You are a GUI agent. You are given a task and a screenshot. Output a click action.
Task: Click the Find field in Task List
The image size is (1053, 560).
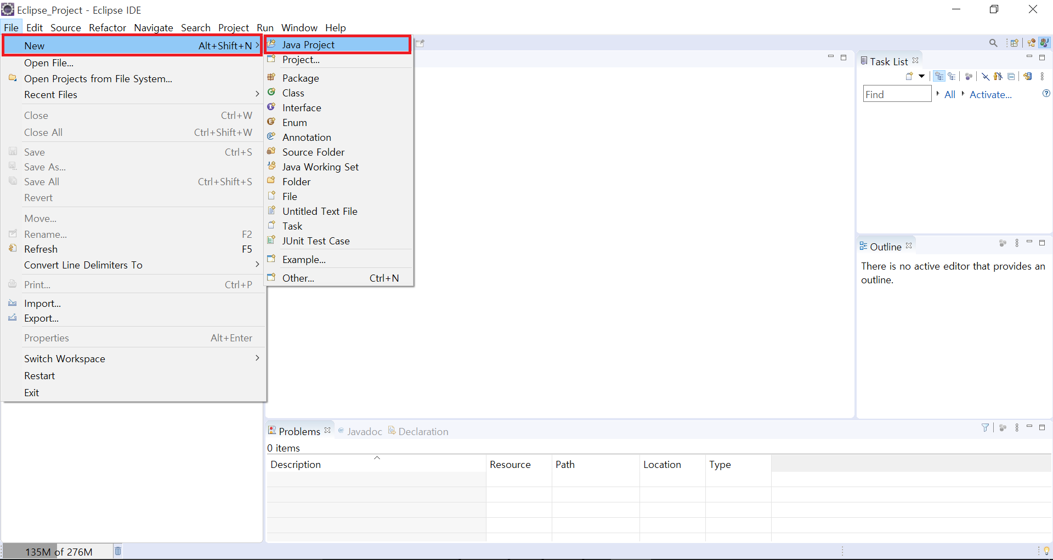[897, 94]
